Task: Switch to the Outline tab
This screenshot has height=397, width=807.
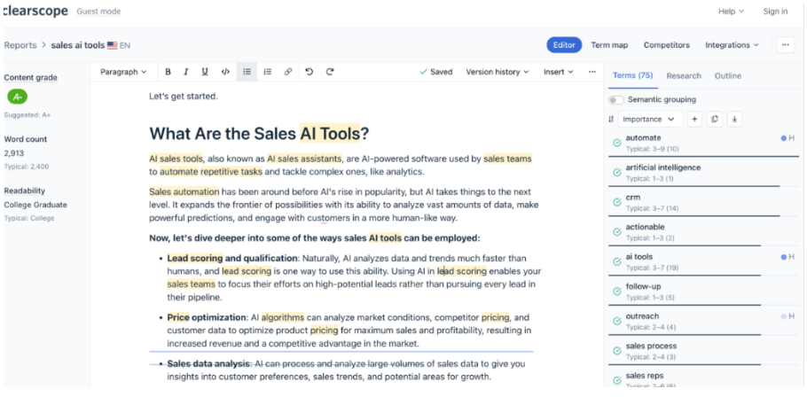Action: [x=728, y=76]
